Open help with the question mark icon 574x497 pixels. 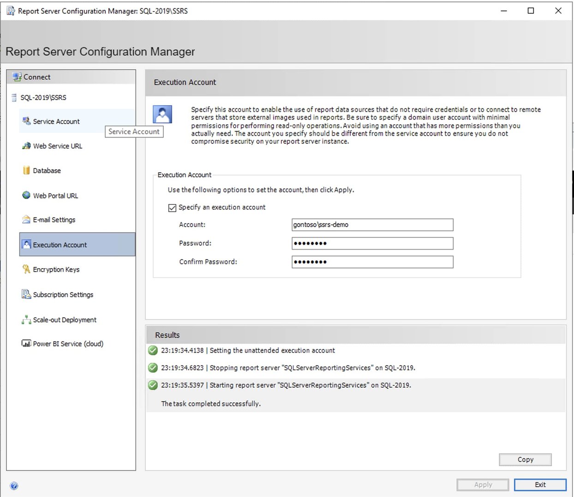point(14,486)
